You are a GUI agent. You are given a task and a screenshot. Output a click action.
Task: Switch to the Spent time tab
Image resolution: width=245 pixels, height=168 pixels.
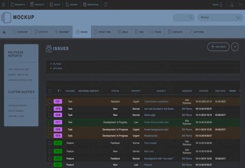[x=103, y=32]
